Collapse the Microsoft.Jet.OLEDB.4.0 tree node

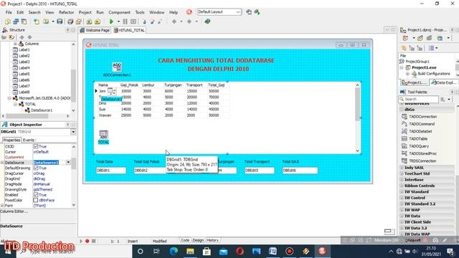9,98
